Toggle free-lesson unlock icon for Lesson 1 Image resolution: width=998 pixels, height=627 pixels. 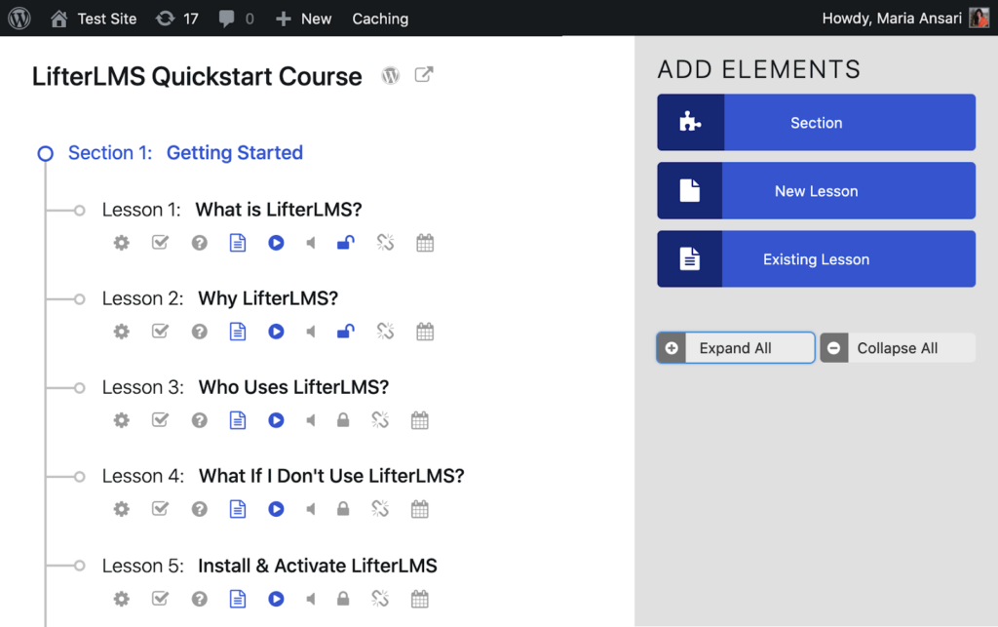pyautogui.click(x=346, y=242)
